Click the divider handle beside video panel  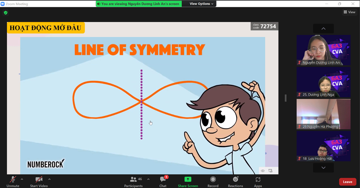(285, 98)
